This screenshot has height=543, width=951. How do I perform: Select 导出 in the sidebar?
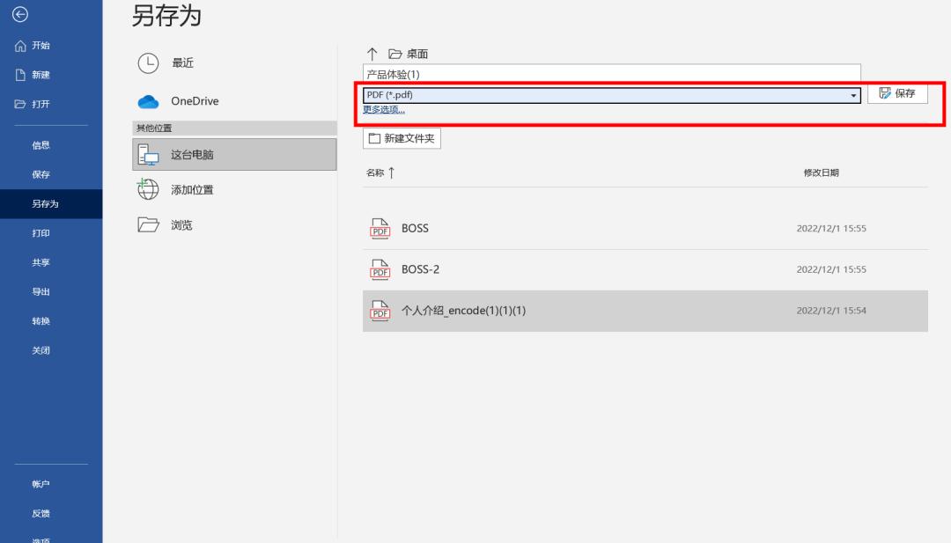click(x=41, y=291)
